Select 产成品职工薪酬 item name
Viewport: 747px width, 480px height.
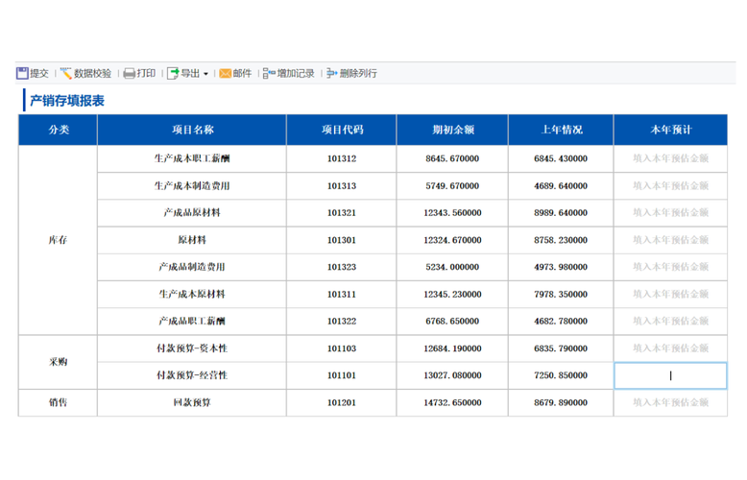pyautogui.click(x=192, y=322)
